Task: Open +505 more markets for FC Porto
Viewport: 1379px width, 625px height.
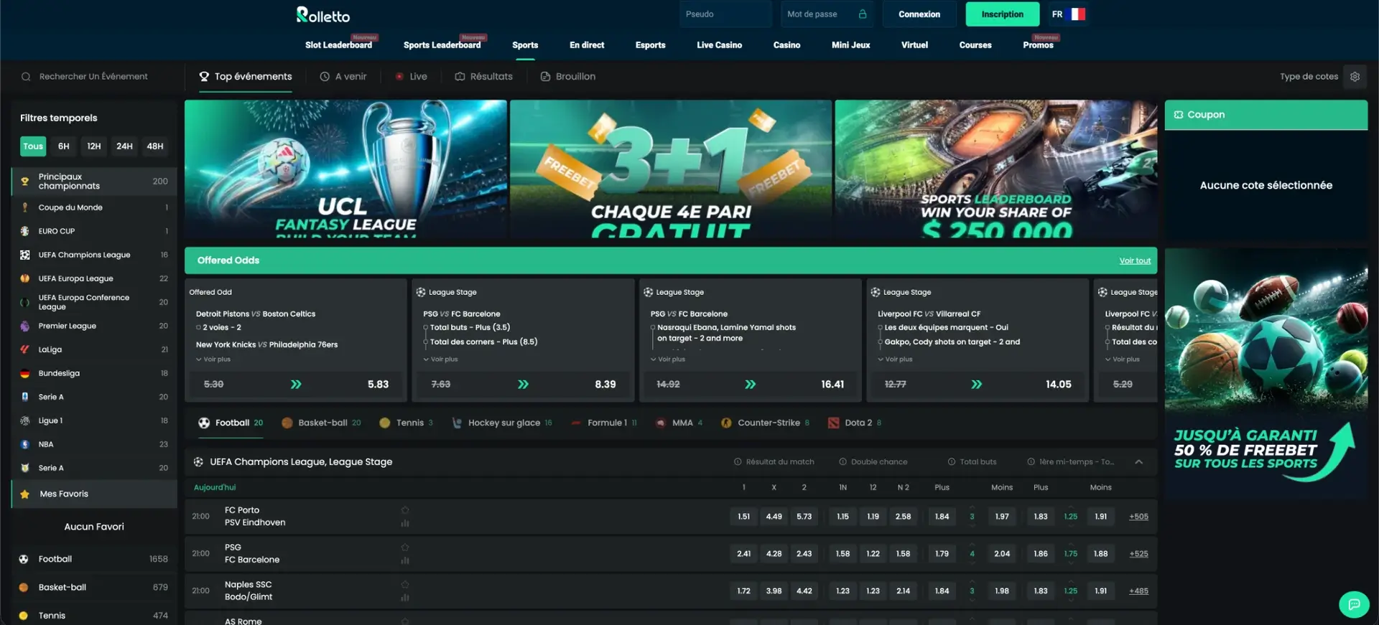Action: coord(1138,517)
